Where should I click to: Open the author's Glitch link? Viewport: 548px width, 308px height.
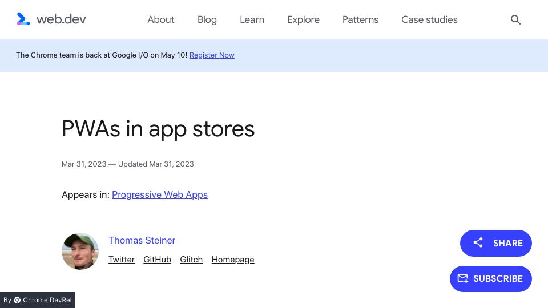[191, 260]
